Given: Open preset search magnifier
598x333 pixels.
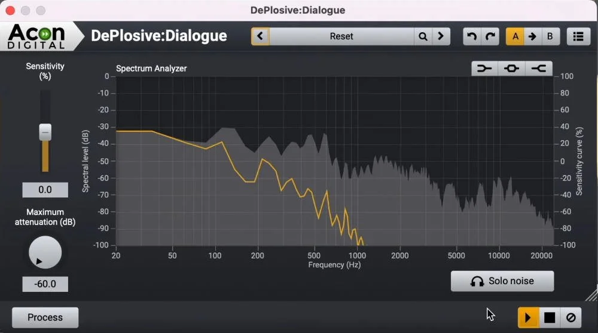Looking at the screenshot, I should click(423, 36).
